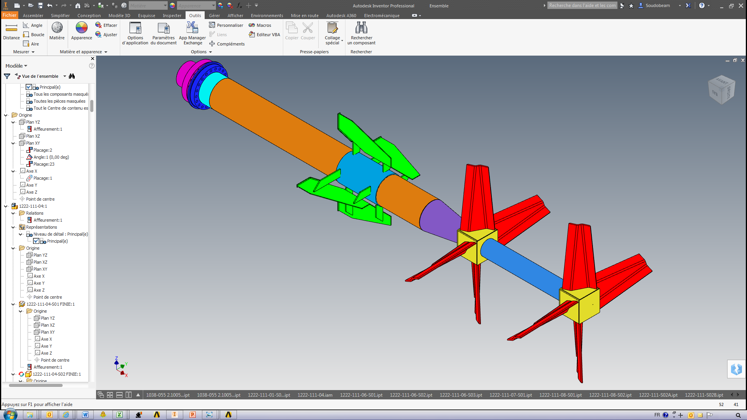Open Paramètres du document

point(163,33)
